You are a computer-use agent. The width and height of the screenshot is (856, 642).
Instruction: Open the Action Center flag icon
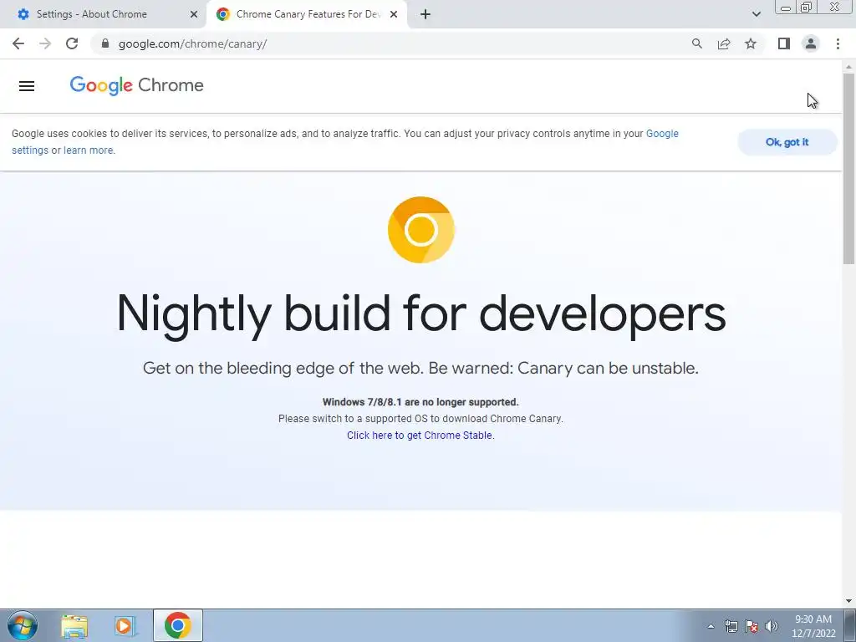tap(752, 626)
